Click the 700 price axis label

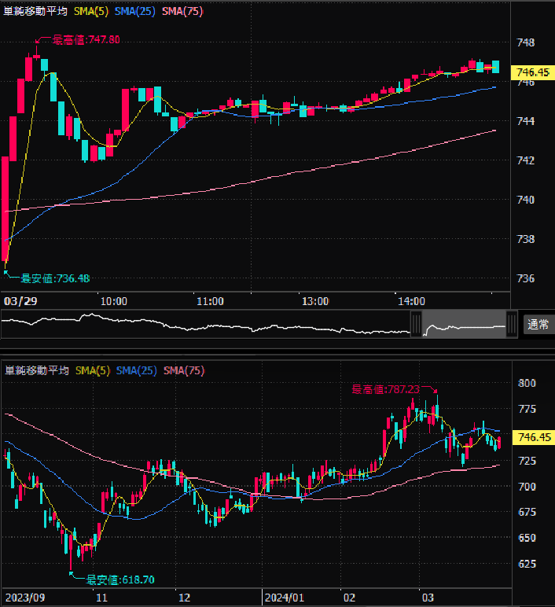pyautogui.click(x=527, y=487)
